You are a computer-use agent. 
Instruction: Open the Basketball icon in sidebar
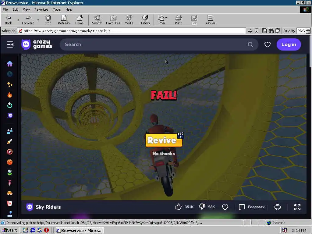(9, 162)
